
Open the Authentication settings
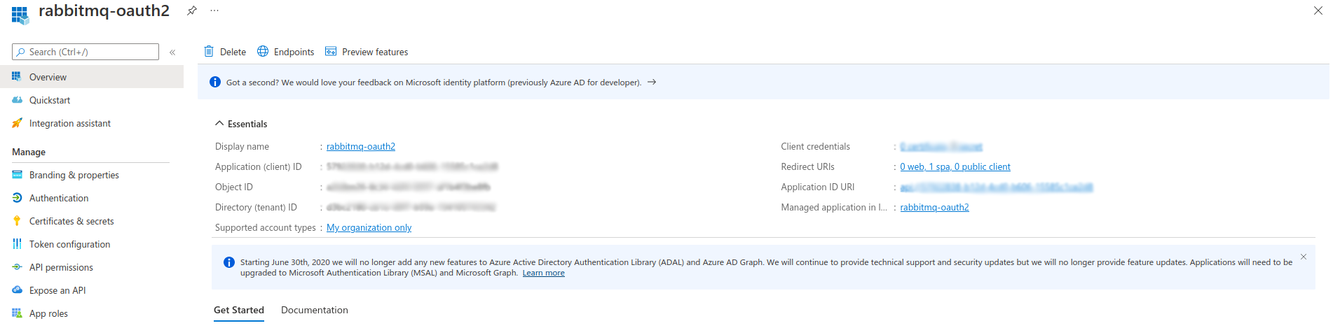pos(59,199)
